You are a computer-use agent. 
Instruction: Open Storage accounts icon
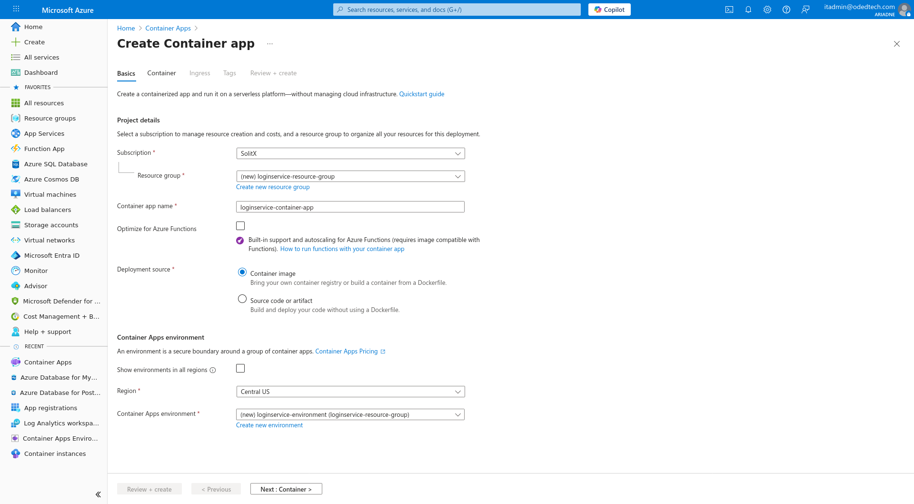(x=16, y=225)
